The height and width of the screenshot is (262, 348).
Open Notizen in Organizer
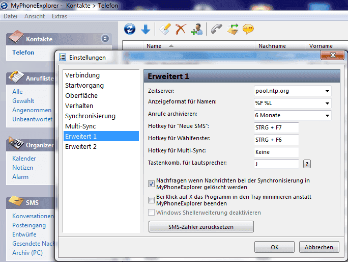(x=22, y=168)
